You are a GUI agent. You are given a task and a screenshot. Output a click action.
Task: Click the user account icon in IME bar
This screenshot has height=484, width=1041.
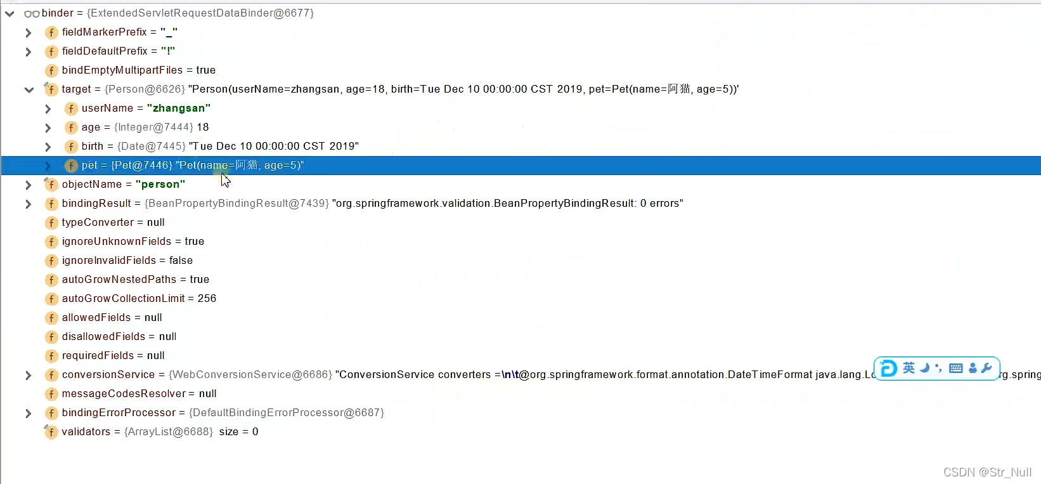pos(973,368)
